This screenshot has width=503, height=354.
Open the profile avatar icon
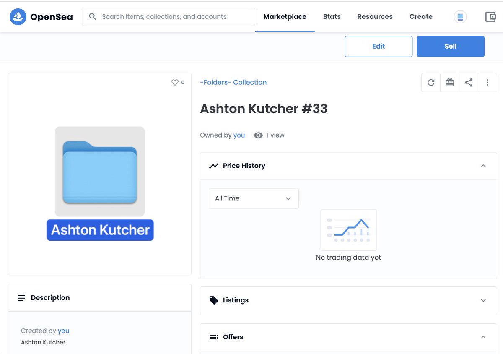(x=460, y=17)
